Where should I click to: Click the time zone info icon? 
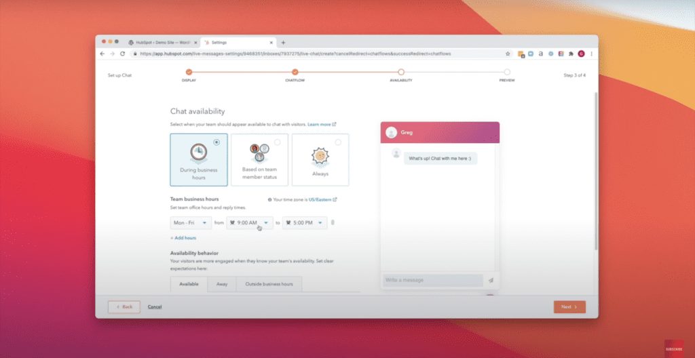(269, 200)
